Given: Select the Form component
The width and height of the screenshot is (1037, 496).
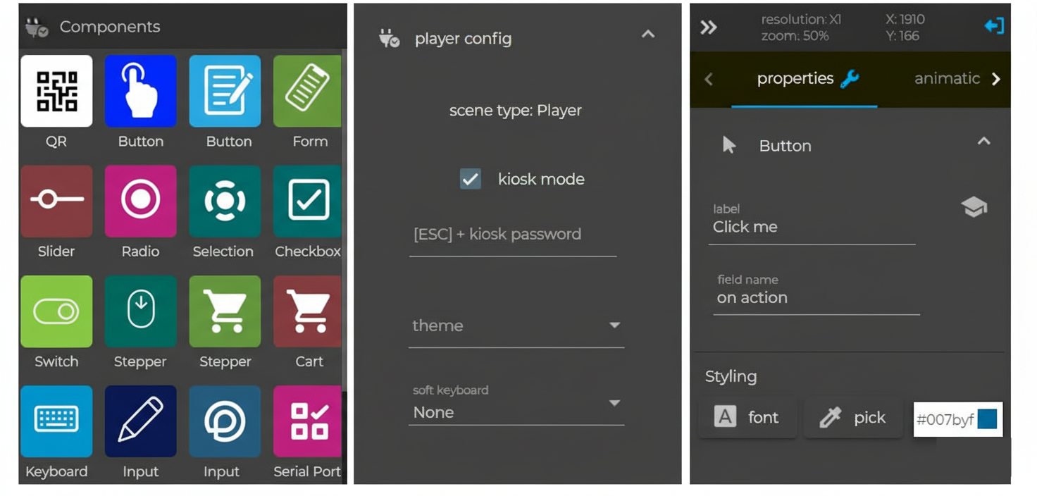Looking at the screenshot, I should (x=307, y=91).
